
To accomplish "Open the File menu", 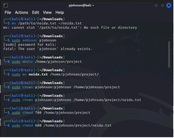I will pyautogui.click(x=8, y=12).
